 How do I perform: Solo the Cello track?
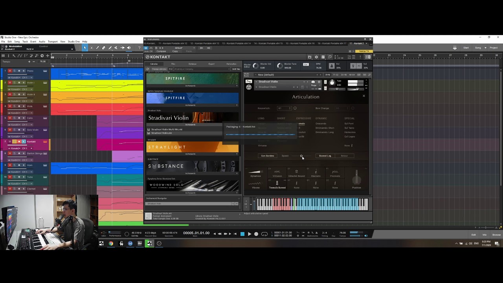[x=14, y=118]
